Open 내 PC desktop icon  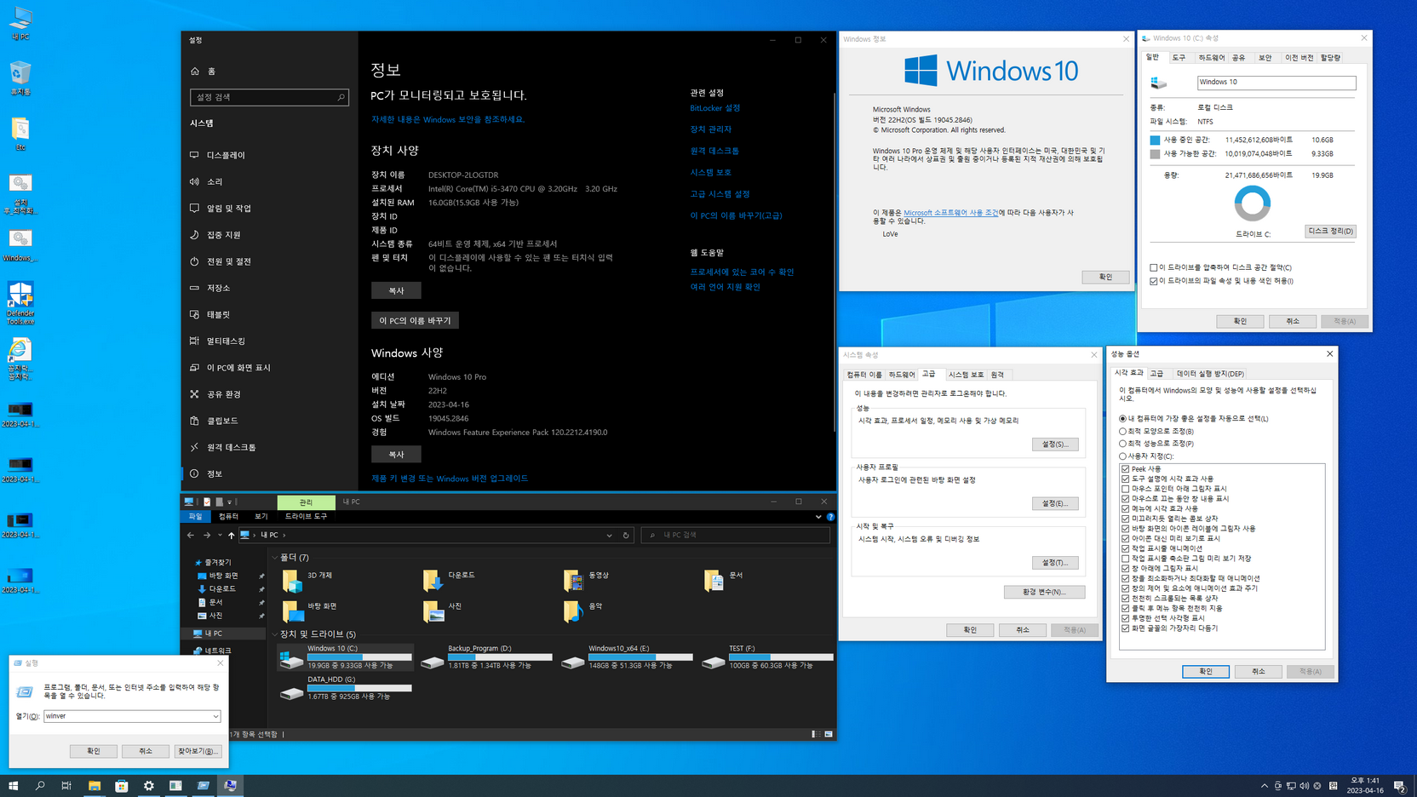pos(20,24)
